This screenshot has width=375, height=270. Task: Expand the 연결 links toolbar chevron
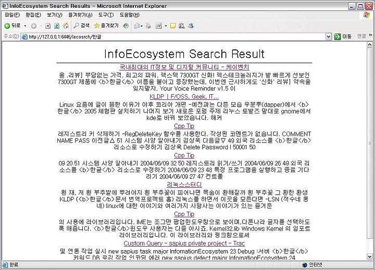pos(370,35)
